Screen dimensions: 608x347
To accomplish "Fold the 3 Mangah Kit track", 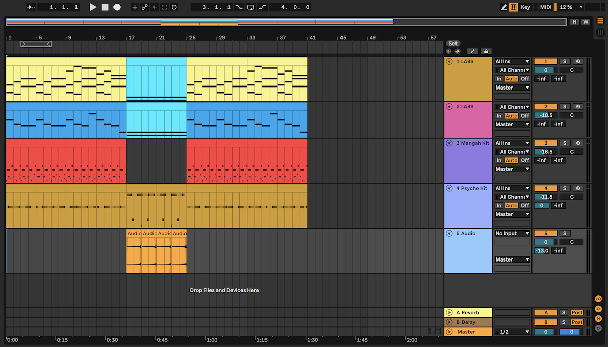I will pos(449,143).
